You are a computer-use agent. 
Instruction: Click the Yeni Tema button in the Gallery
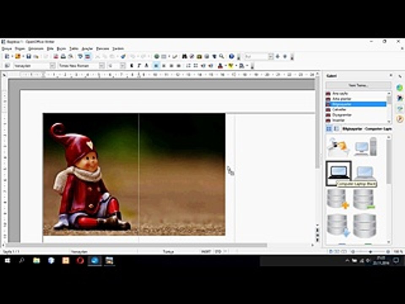pos(359,85)
